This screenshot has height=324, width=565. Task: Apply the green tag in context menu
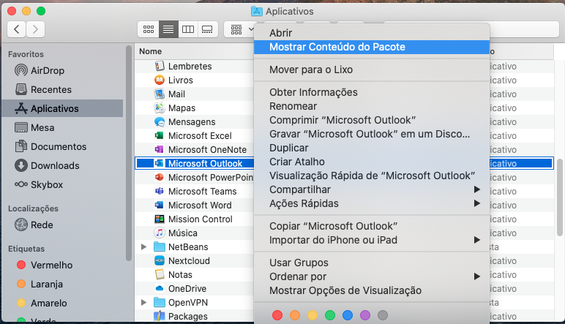pos(330,315)
